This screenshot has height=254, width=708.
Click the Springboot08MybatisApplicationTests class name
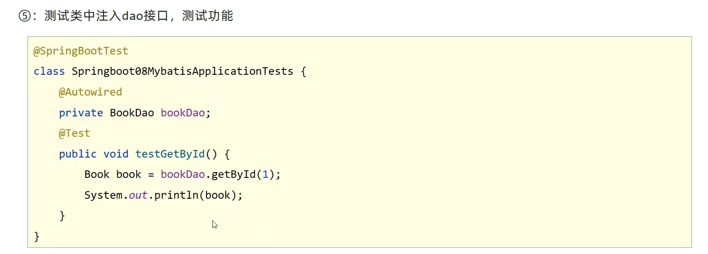pyautogui.click(x=182, y=71)
